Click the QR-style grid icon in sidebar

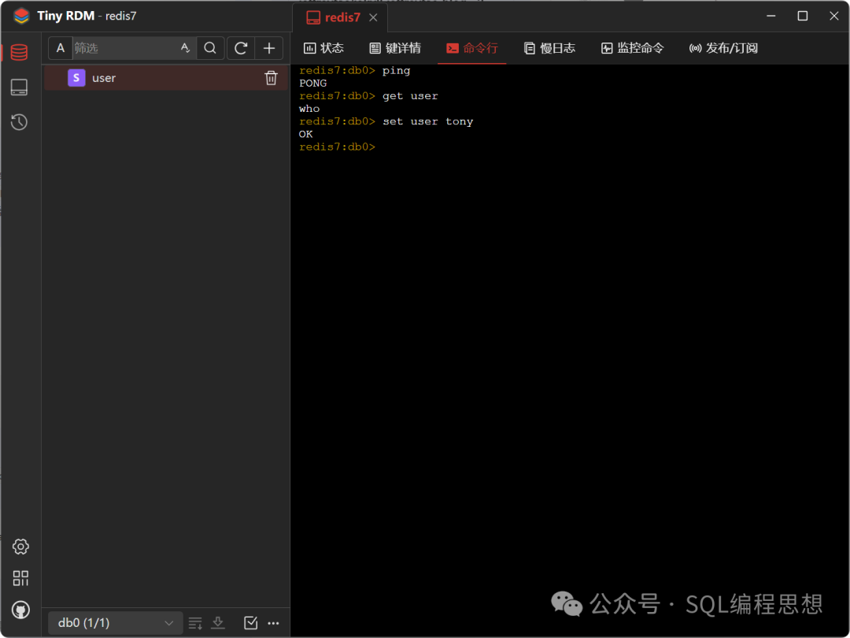tap(20, 578)
